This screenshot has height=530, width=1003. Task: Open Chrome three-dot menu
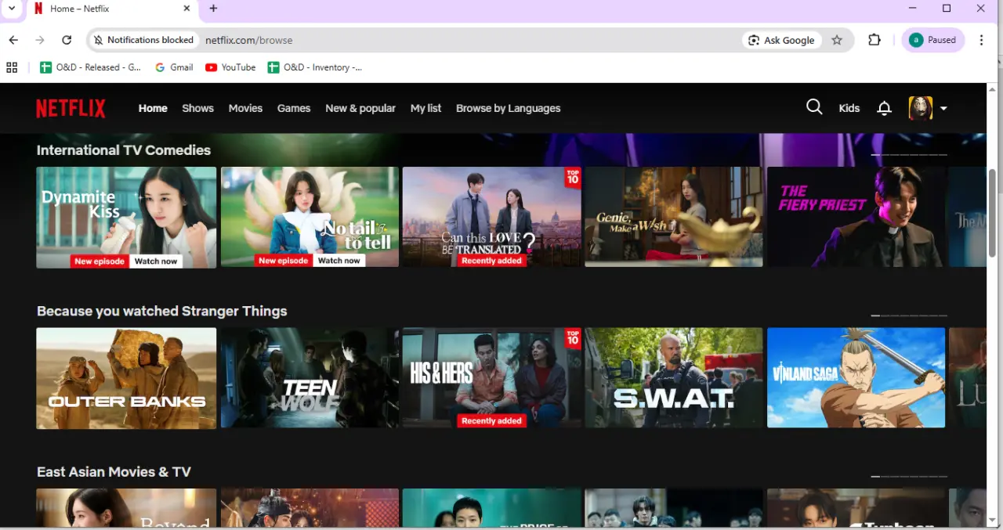pos(982,40)
